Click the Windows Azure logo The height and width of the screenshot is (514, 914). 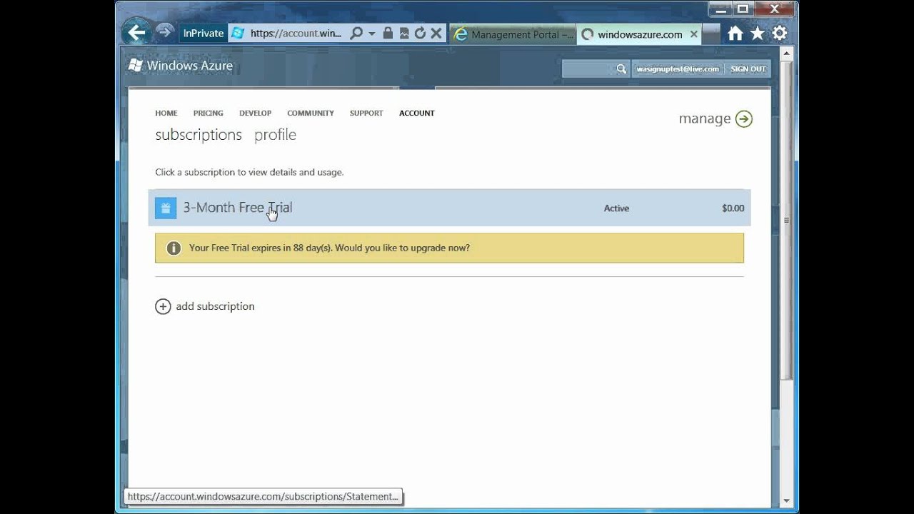point(180,66)
